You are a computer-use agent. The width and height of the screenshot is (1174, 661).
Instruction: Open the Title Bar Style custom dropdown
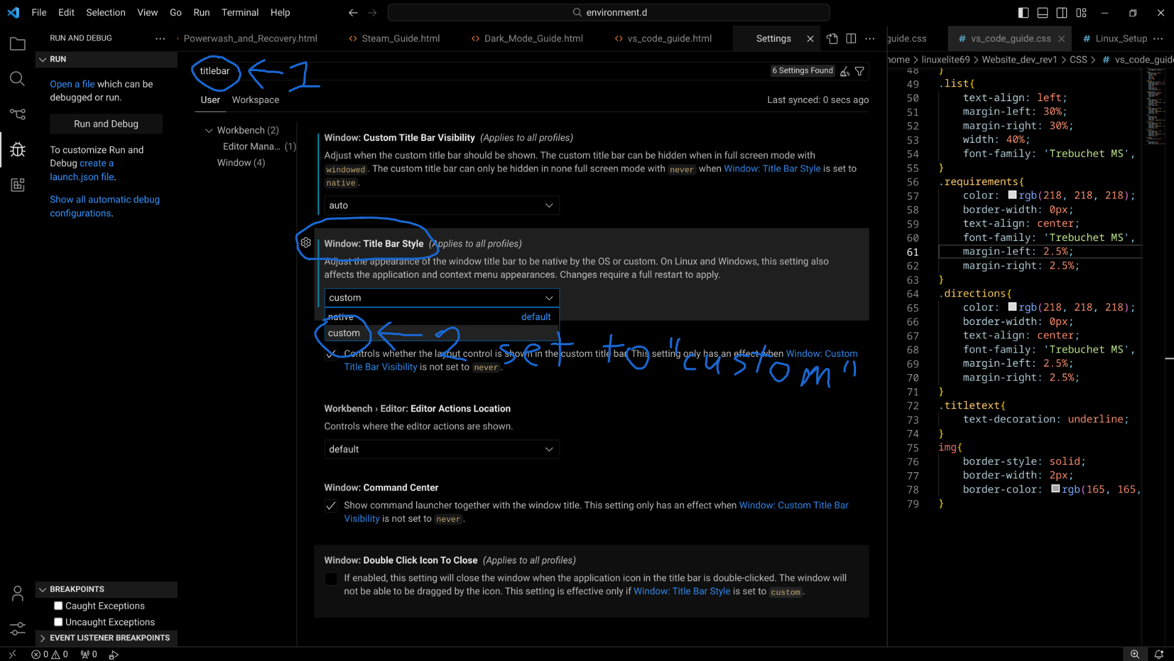pos(442,298)
